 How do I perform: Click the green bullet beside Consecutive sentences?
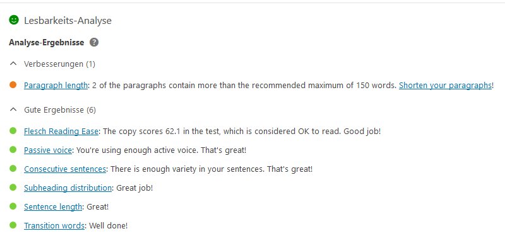13,169
